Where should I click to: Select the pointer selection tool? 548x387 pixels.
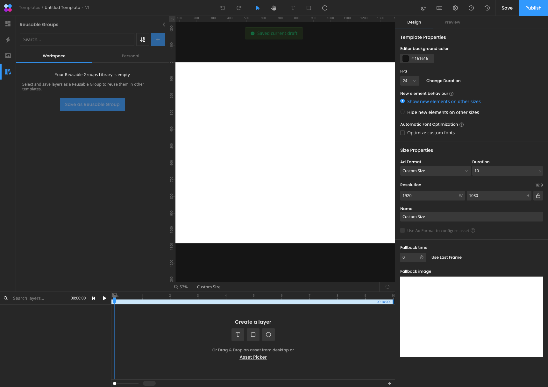click(x=258, y=8)
